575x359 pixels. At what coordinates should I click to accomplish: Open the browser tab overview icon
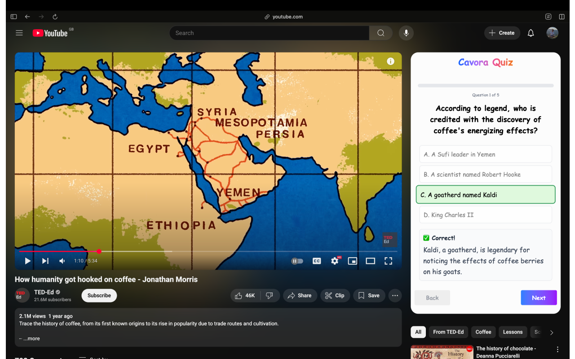click(548, 17)
